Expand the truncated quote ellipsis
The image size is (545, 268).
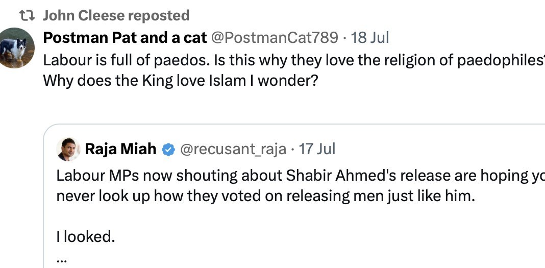coord(62,260)
